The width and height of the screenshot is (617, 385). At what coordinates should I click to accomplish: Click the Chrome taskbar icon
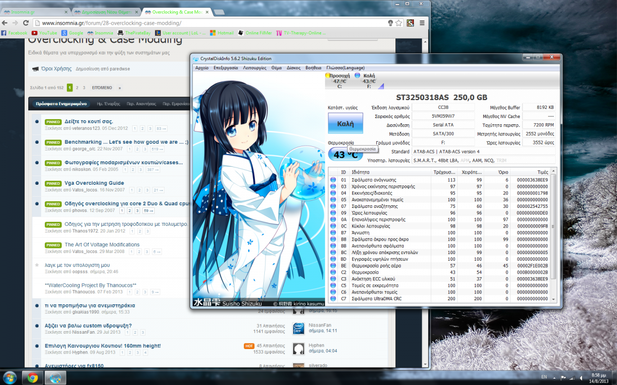33,377
